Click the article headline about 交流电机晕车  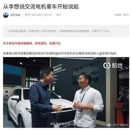click(x=41, y=7)
